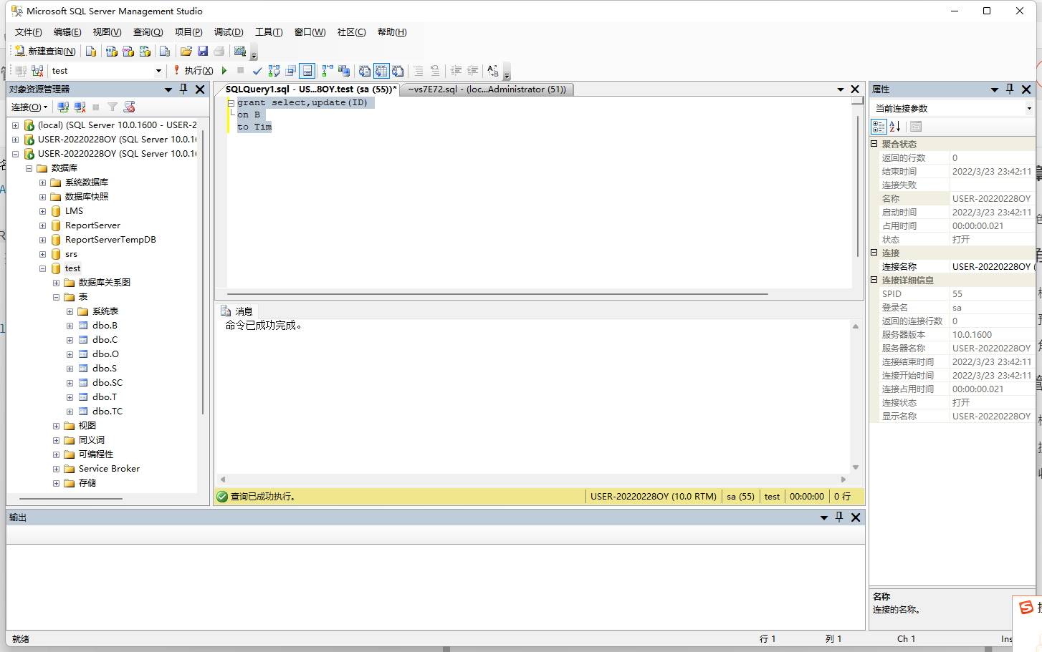Click the Open File folder icon

186,51
